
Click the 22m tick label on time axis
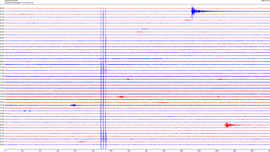[199, 151]
